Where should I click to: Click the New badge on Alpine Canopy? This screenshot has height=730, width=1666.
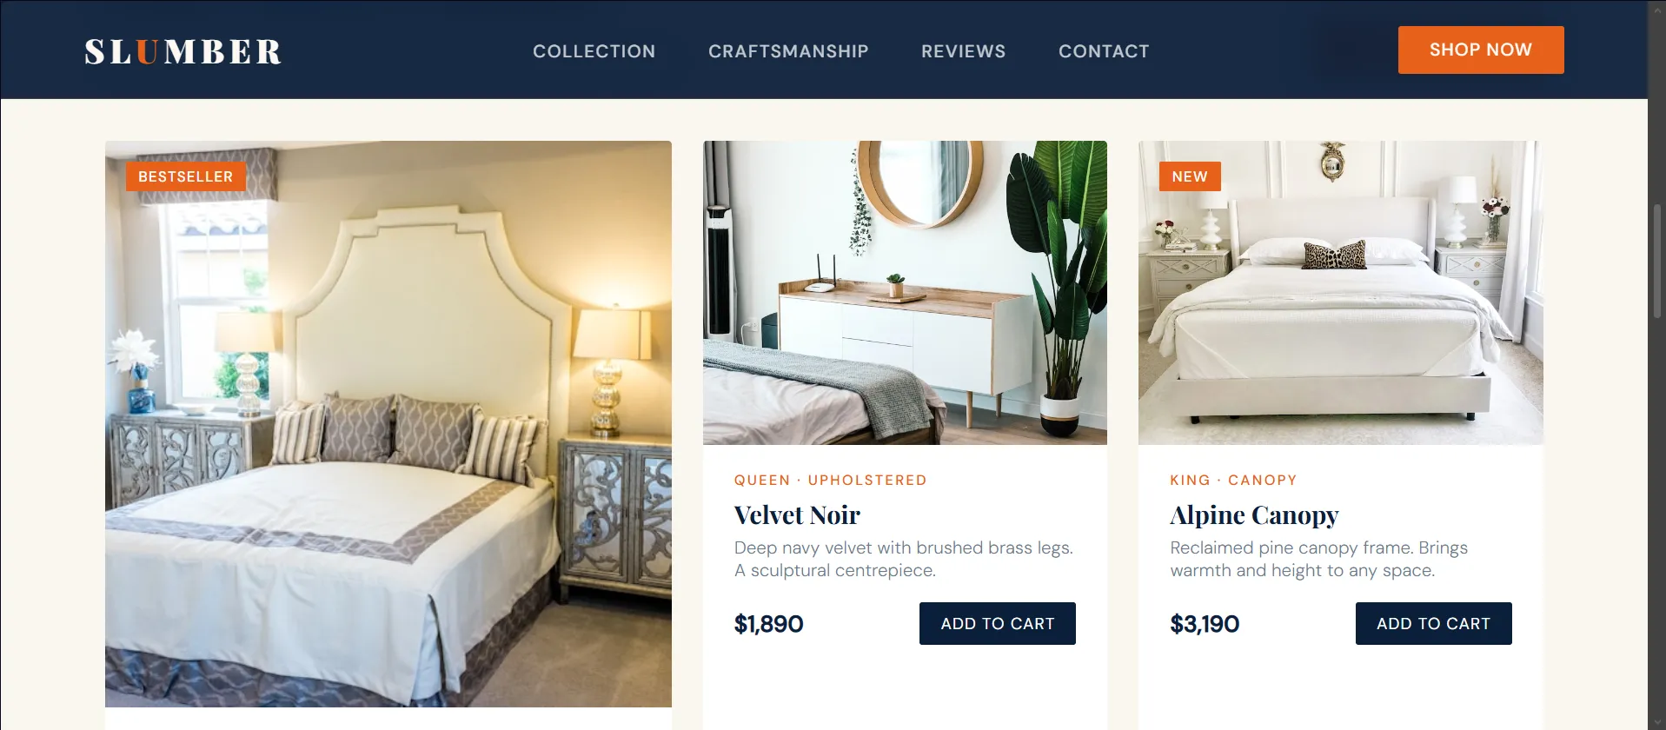pos(1190,176)
